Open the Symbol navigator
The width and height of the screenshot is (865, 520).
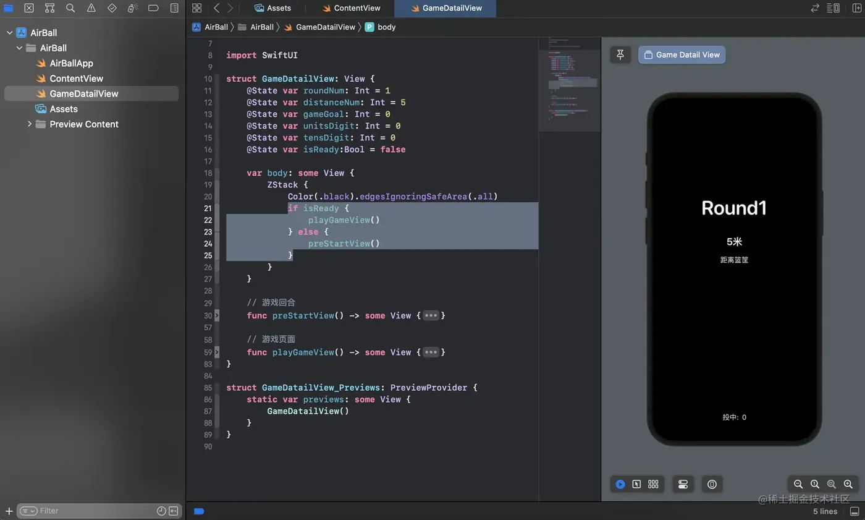pyautogui.click(x=50, y=8)
